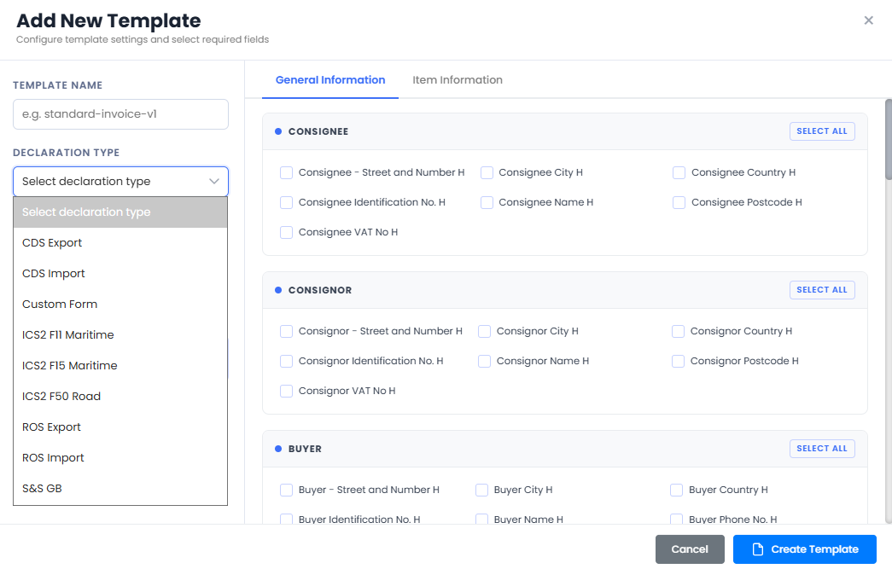Cancel template creation
Image resolution: width=892 pixels, height=569 pixels.
[690, 549]
